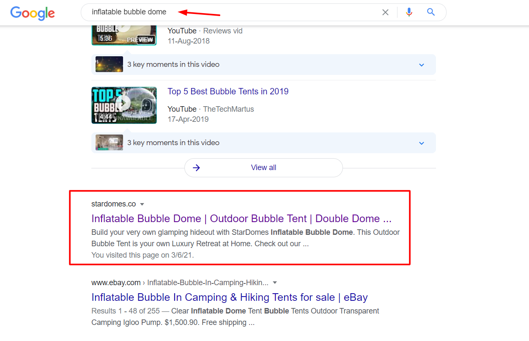The image size is (529, 341).
Task: Click the blue search magnifier icon
Action: click(x=431, y=12)
